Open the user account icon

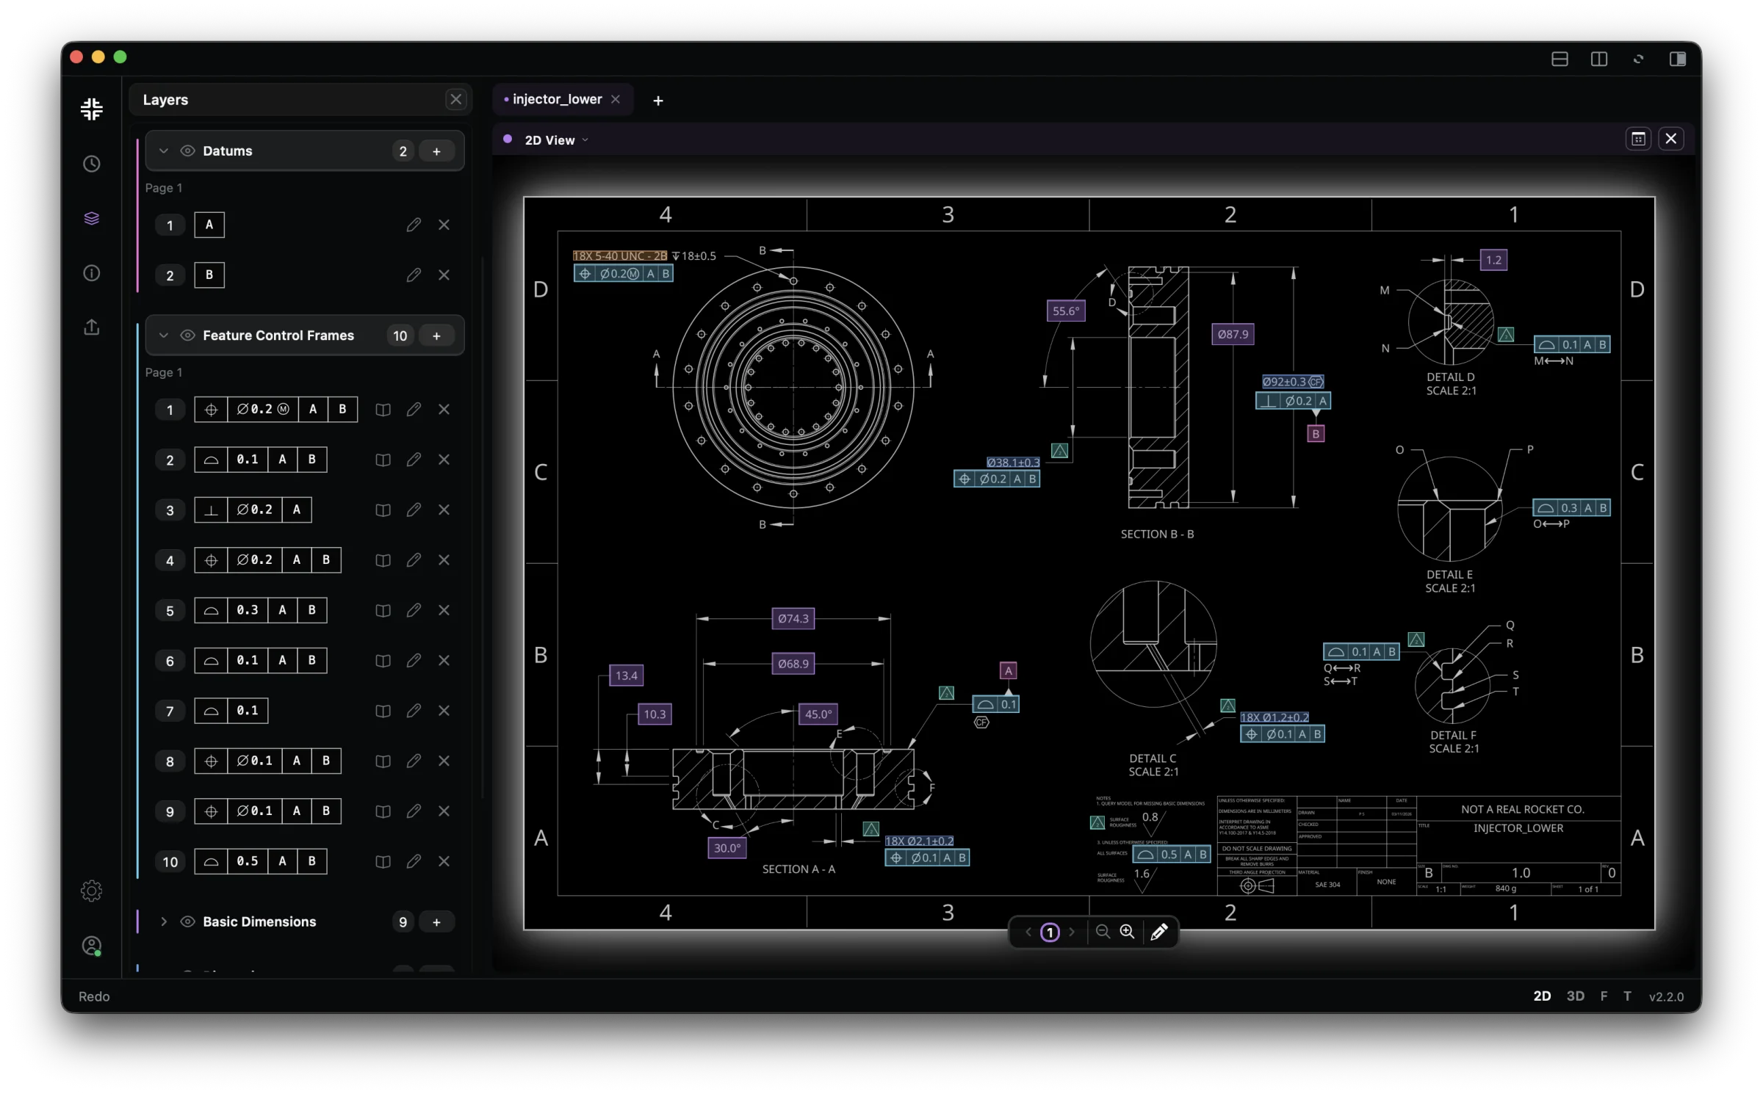92,946
